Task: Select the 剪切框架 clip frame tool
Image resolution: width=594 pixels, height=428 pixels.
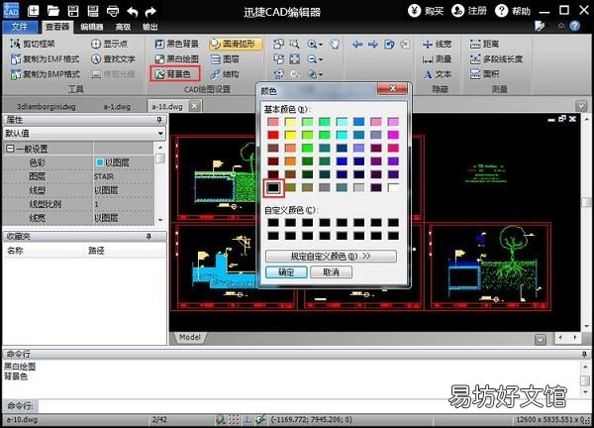Action: (x=33, y=44)
